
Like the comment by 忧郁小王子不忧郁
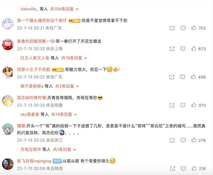[x=193, y=77]
